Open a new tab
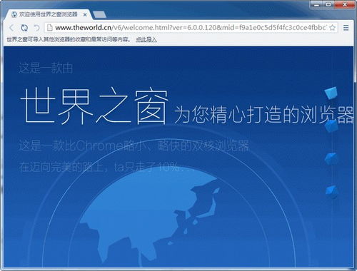Viewport: 357px width, 271px height. pyautogui.click(x=99, y=15)
